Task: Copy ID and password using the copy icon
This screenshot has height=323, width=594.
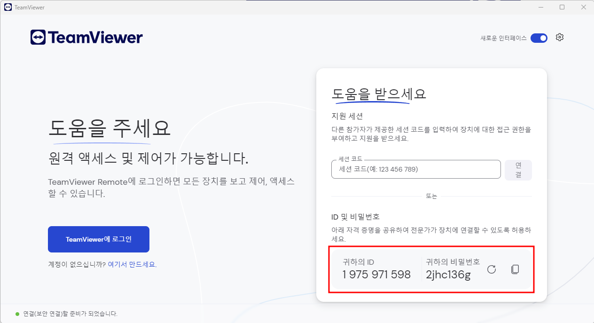Action: (x=515, y=269)
